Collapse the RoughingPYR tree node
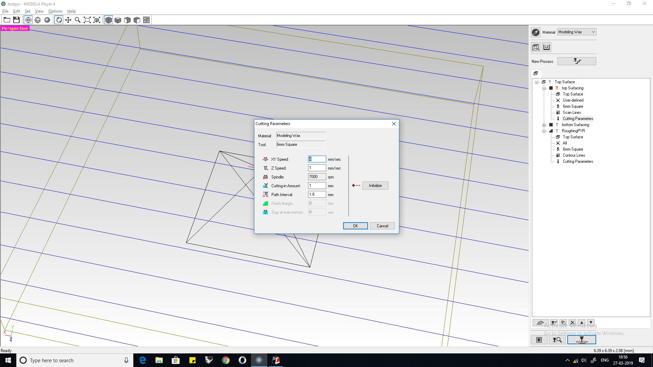Image resolution: width=653 pixels, height=367 pixels. [x=544, y=131]
